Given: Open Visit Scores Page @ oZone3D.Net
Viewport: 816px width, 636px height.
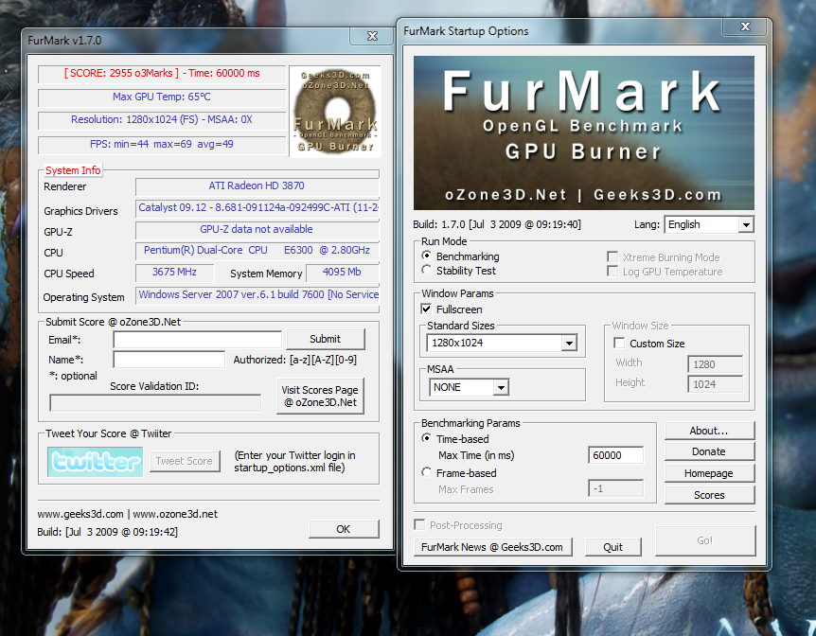Looking at the screenshot, I should click(x=320, y=396).
